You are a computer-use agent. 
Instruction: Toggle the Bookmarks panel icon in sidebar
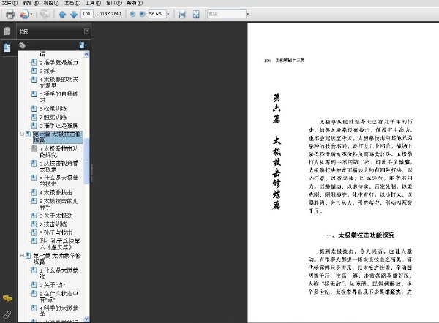pyautogui.click(x=7, y=48)
